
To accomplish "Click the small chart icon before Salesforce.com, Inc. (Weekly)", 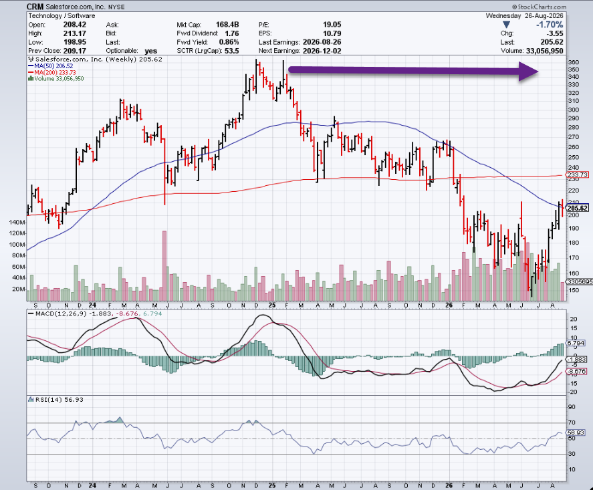I will click(x=31, y=59).
